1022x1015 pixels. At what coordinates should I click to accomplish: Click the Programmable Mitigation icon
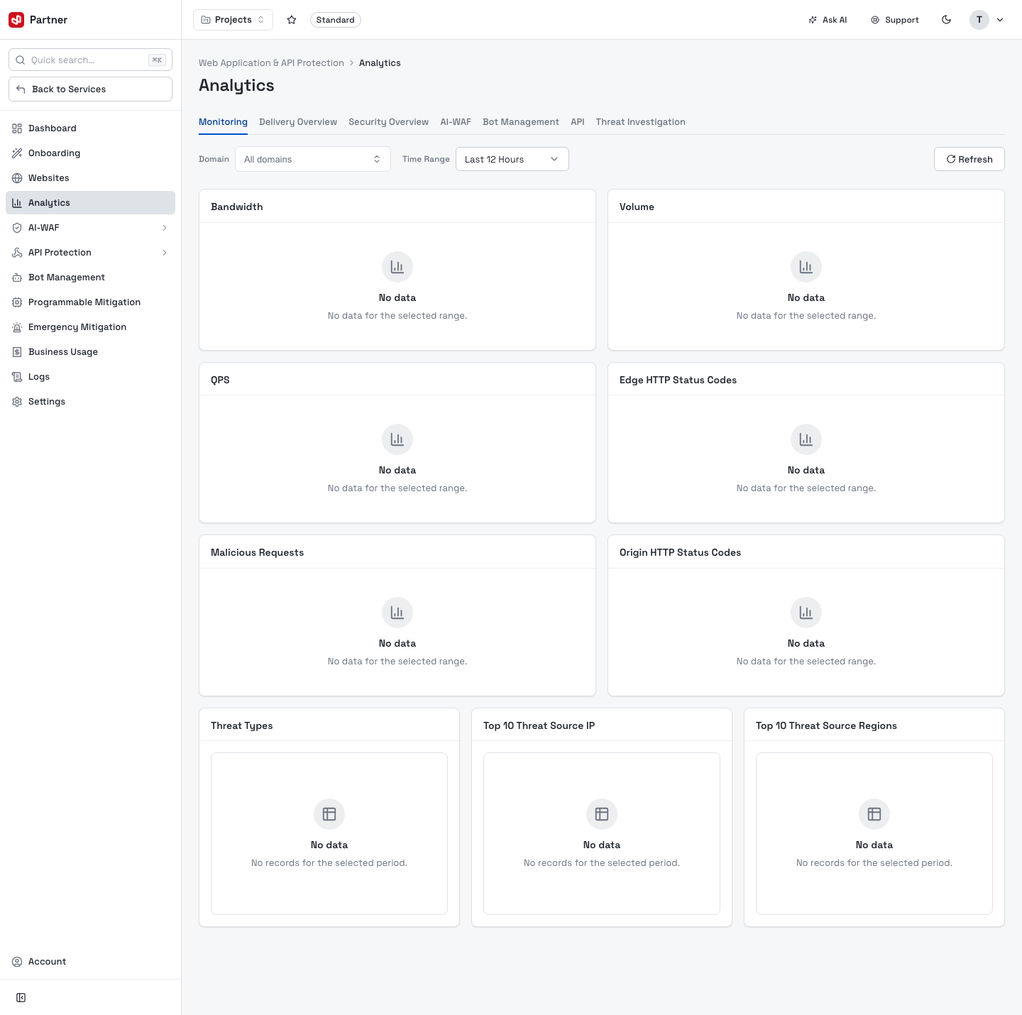[17, 302]
